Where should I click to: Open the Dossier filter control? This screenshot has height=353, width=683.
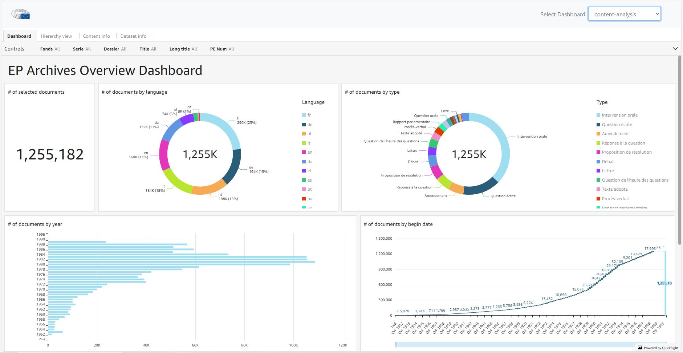pyautogui.click(x=115, y=49)
